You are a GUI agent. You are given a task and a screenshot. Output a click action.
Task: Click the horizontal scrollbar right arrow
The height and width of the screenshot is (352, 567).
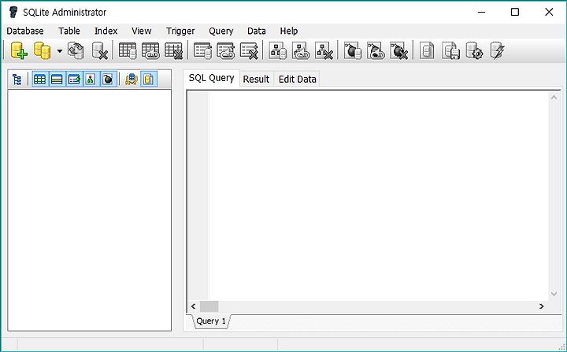(x=541, y=306)
